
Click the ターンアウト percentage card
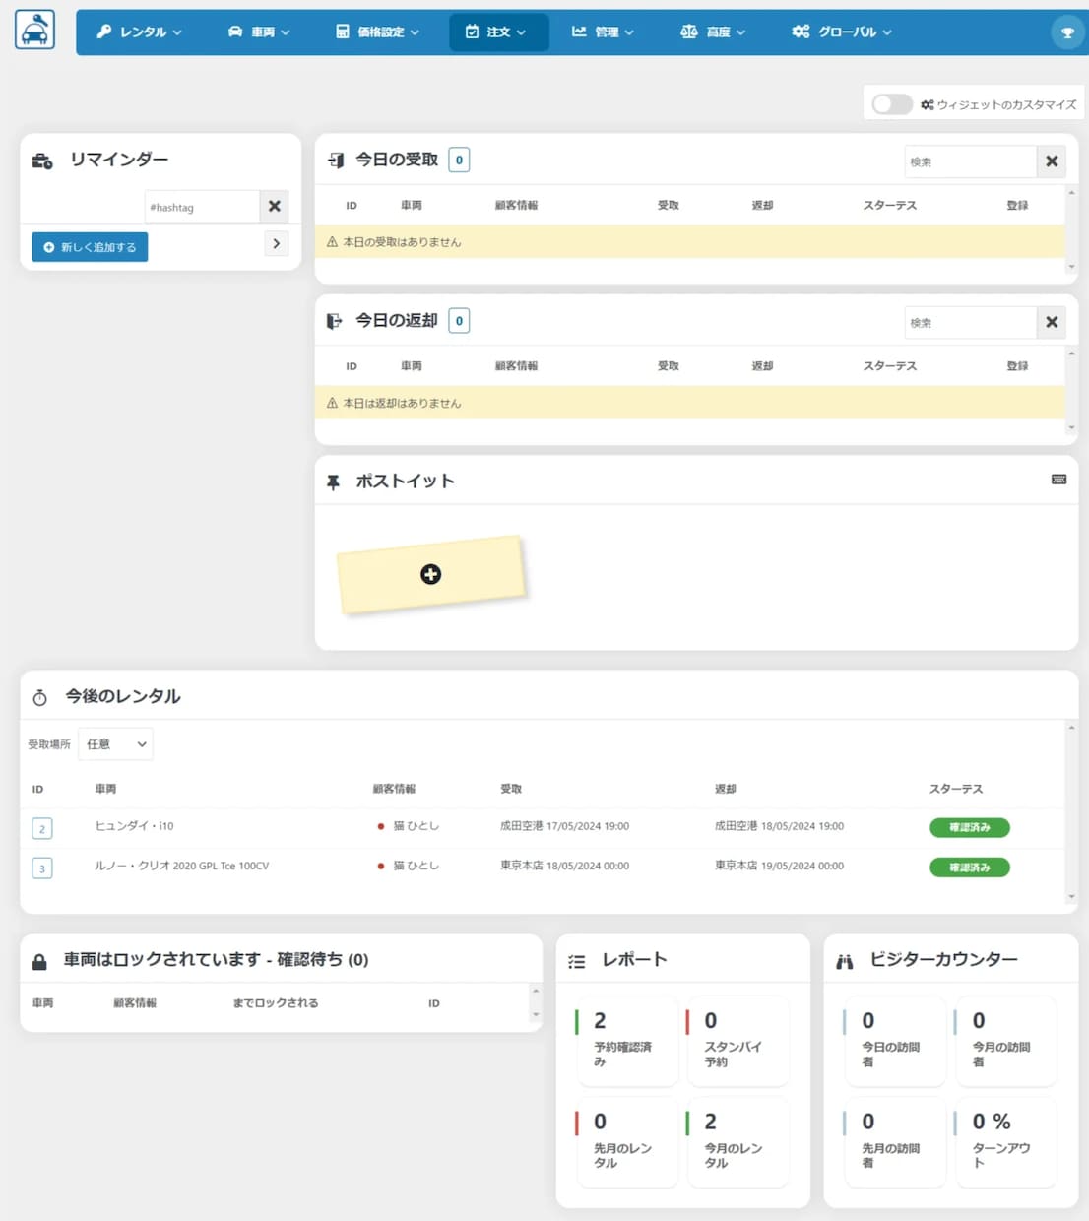coord(1004,1141)
